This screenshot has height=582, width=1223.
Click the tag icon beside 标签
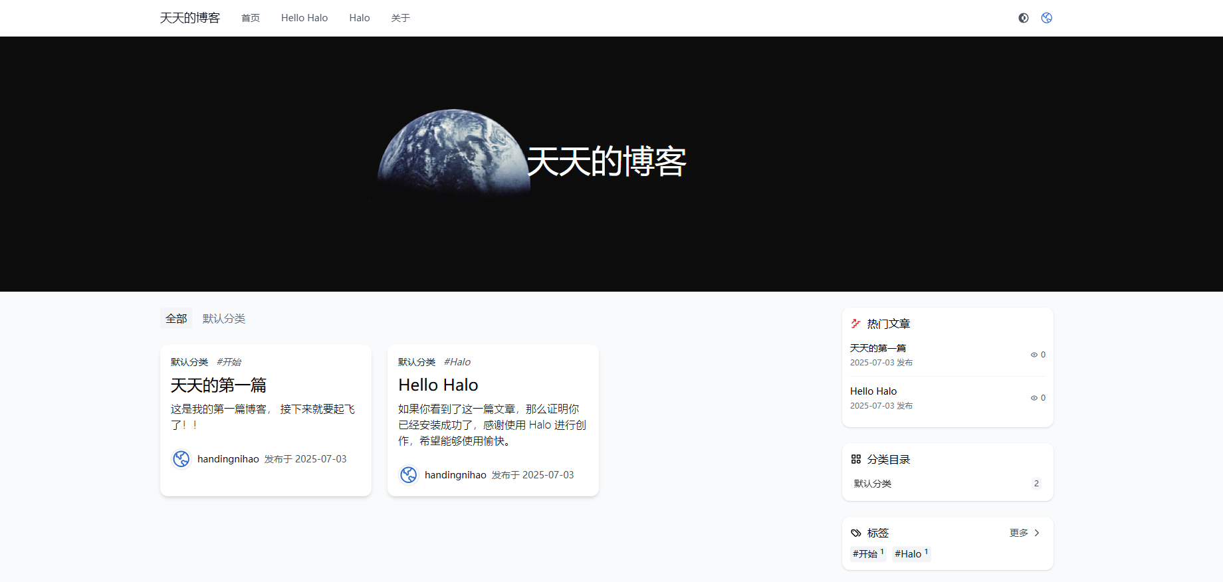pos(856,533)
